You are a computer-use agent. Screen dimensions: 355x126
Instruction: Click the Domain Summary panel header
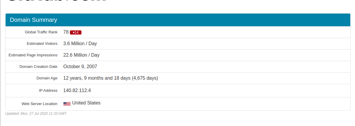178,20
